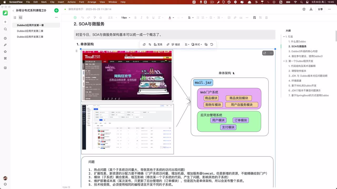Open the Arrange menu in menu bar
Image resolution: width=337 pixels, height=189 pixels.
pos(92,2)
